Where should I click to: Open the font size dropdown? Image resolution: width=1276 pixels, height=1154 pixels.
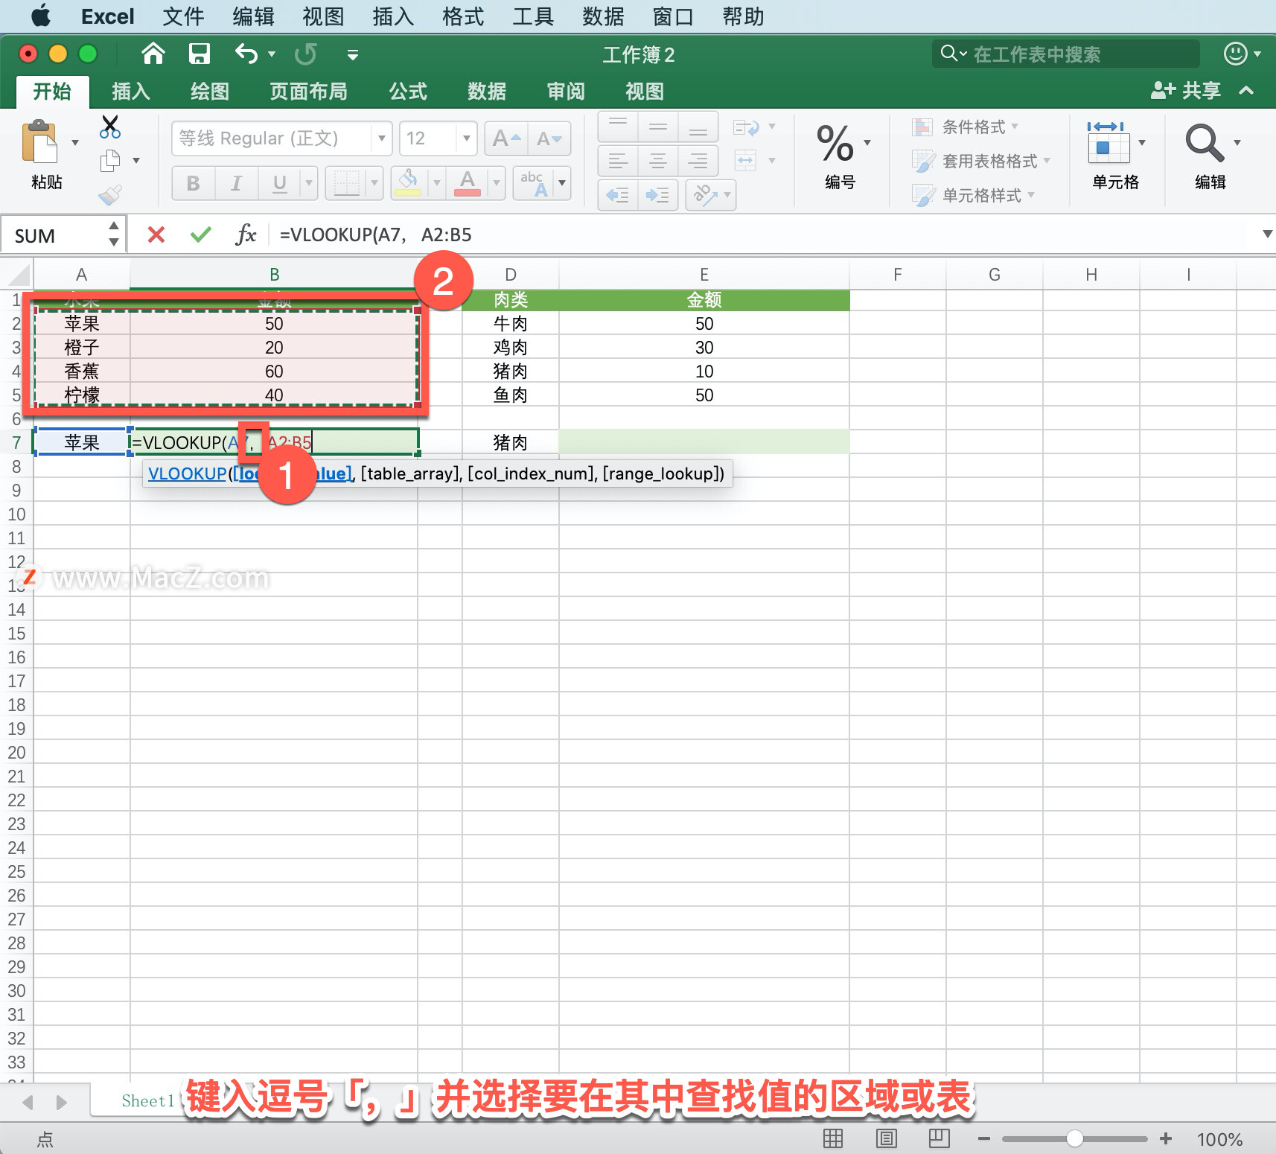pos(467,138)
